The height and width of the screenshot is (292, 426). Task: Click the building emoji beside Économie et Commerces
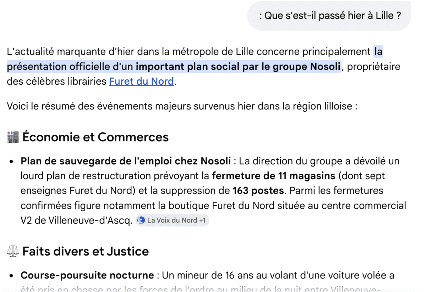click(13, 137)
